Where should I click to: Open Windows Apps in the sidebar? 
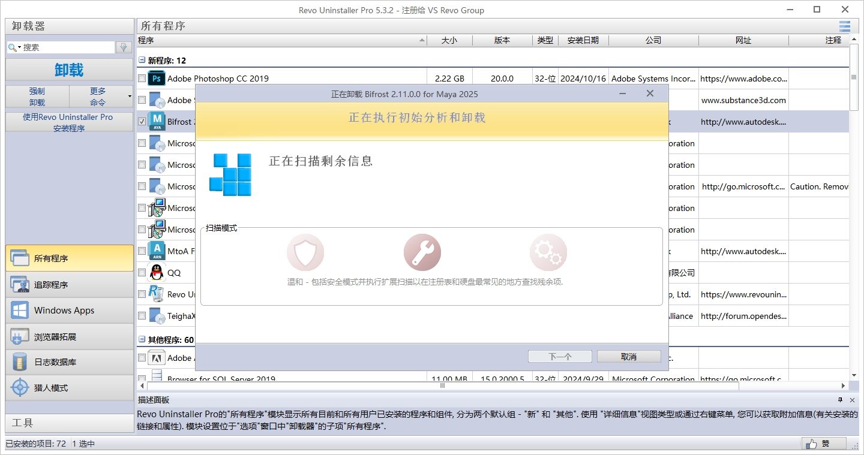[69, 311]
